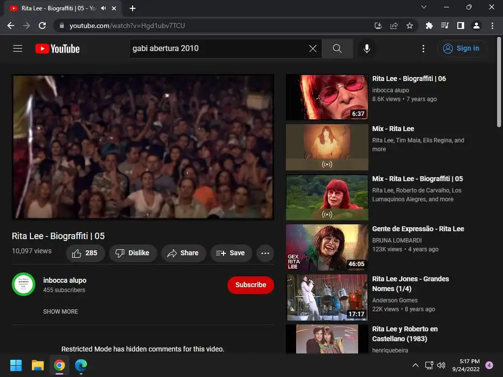Close the Rita Lee YouTube tab
The image size is (503, 377).
click(x=114, y=8)
